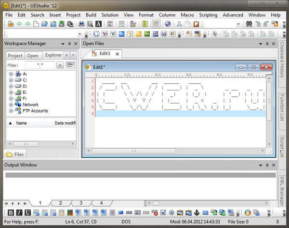
Task: Click the green back arrow icon
Action: point(19,24)
